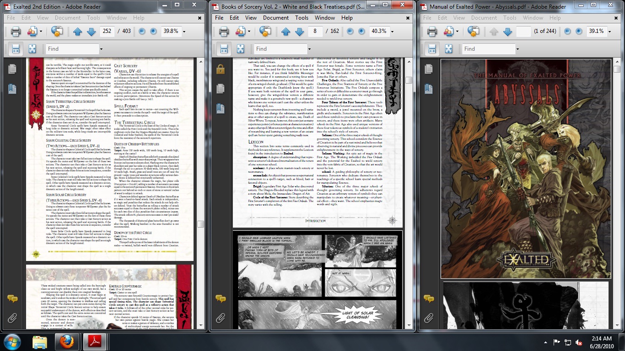Print the Manual of Exalted Power document
625x351 pixels.
[432, 32]
